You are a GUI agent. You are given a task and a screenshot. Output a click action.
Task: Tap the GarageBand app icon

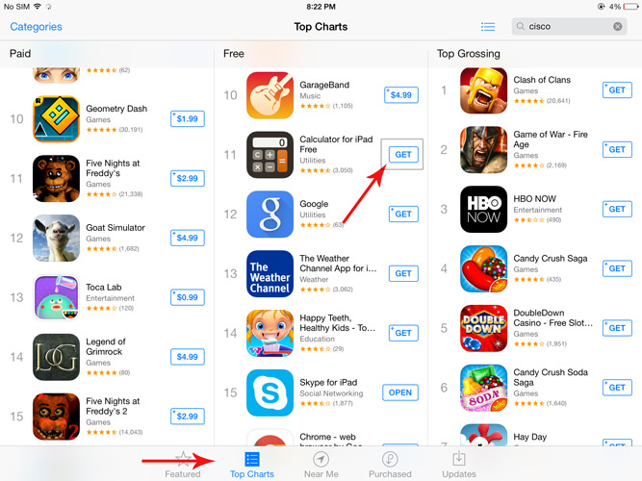coord(270,95)
